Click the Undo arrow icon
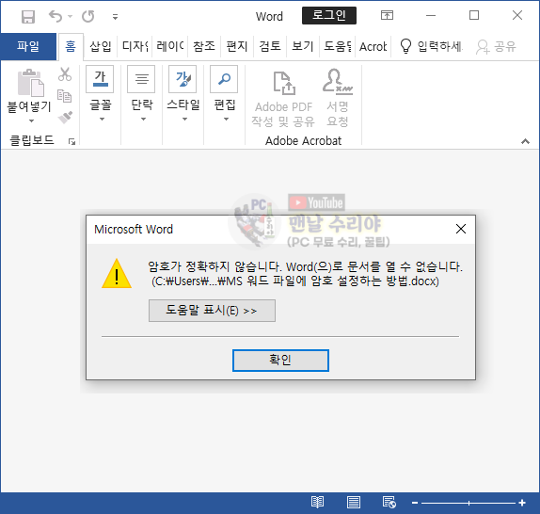Screen dimensions: 540x514 pyautogui.click(x=56, y=16)
